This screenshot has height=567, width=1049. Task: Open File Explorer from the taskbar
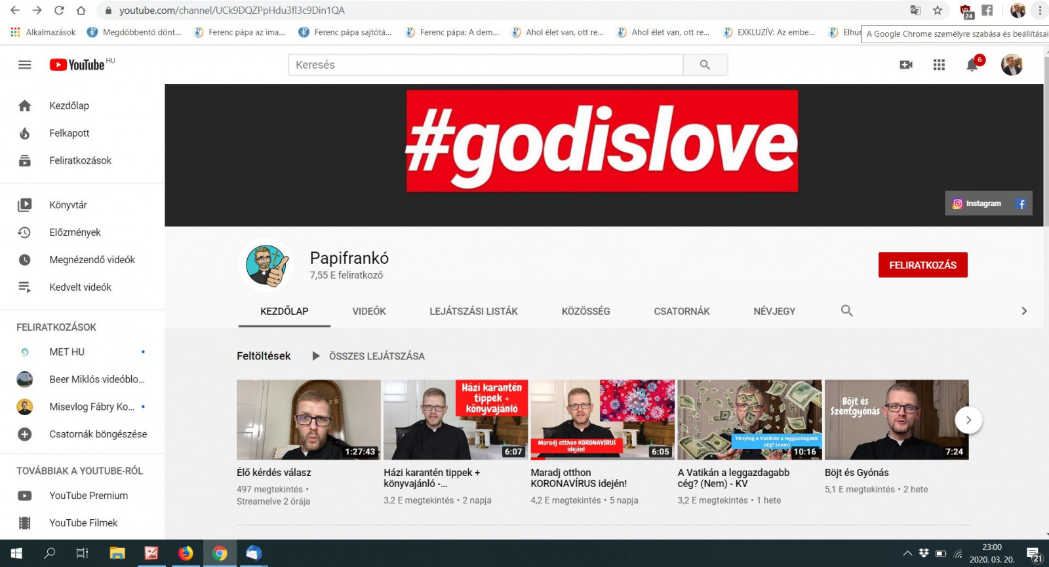point(117,553)
